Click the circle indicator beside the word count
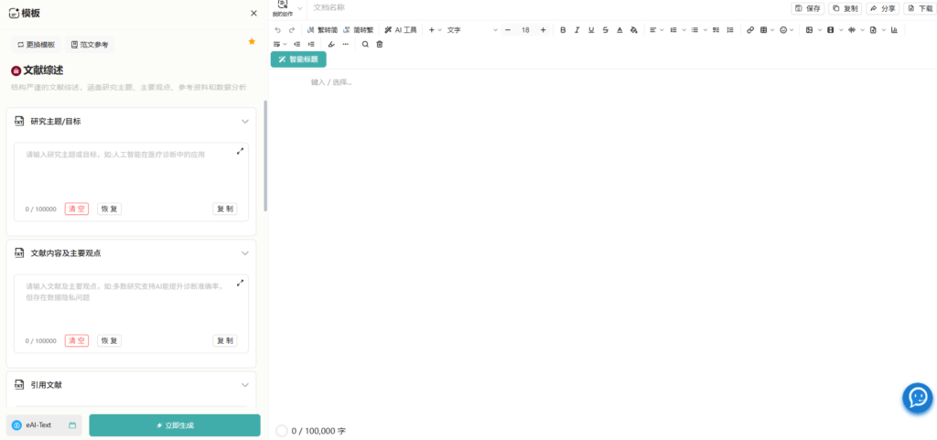This screenshot has width=937, height=440. 282,430
